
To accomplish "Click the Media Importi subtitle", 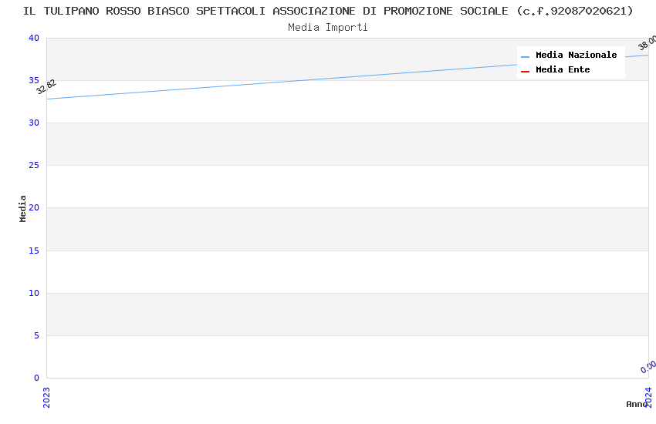I will pos(328,27).
